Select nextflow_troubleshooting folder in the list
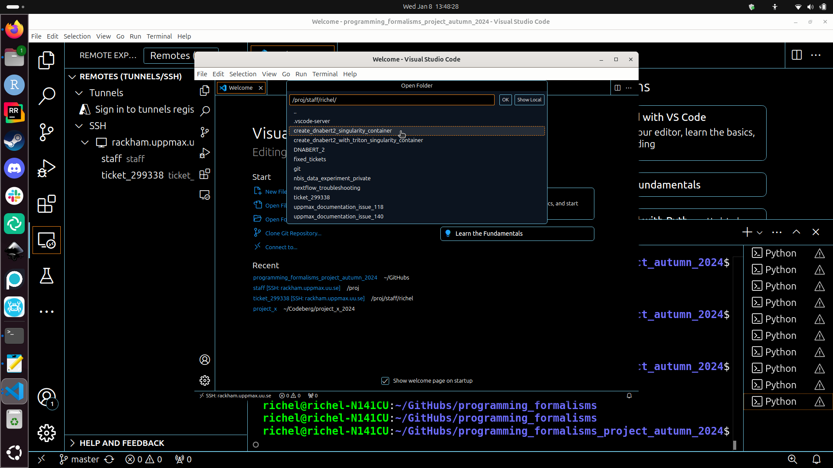Viewport: 833px width, 468px height. 416,188
